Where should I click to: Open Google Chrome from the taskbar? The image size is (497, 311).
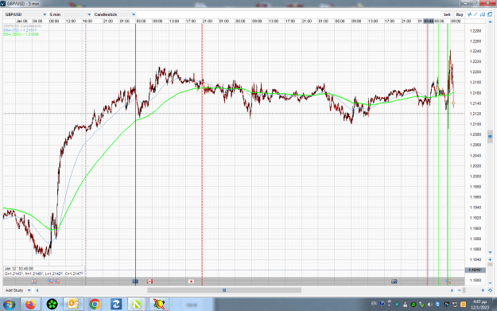(95, 305)
